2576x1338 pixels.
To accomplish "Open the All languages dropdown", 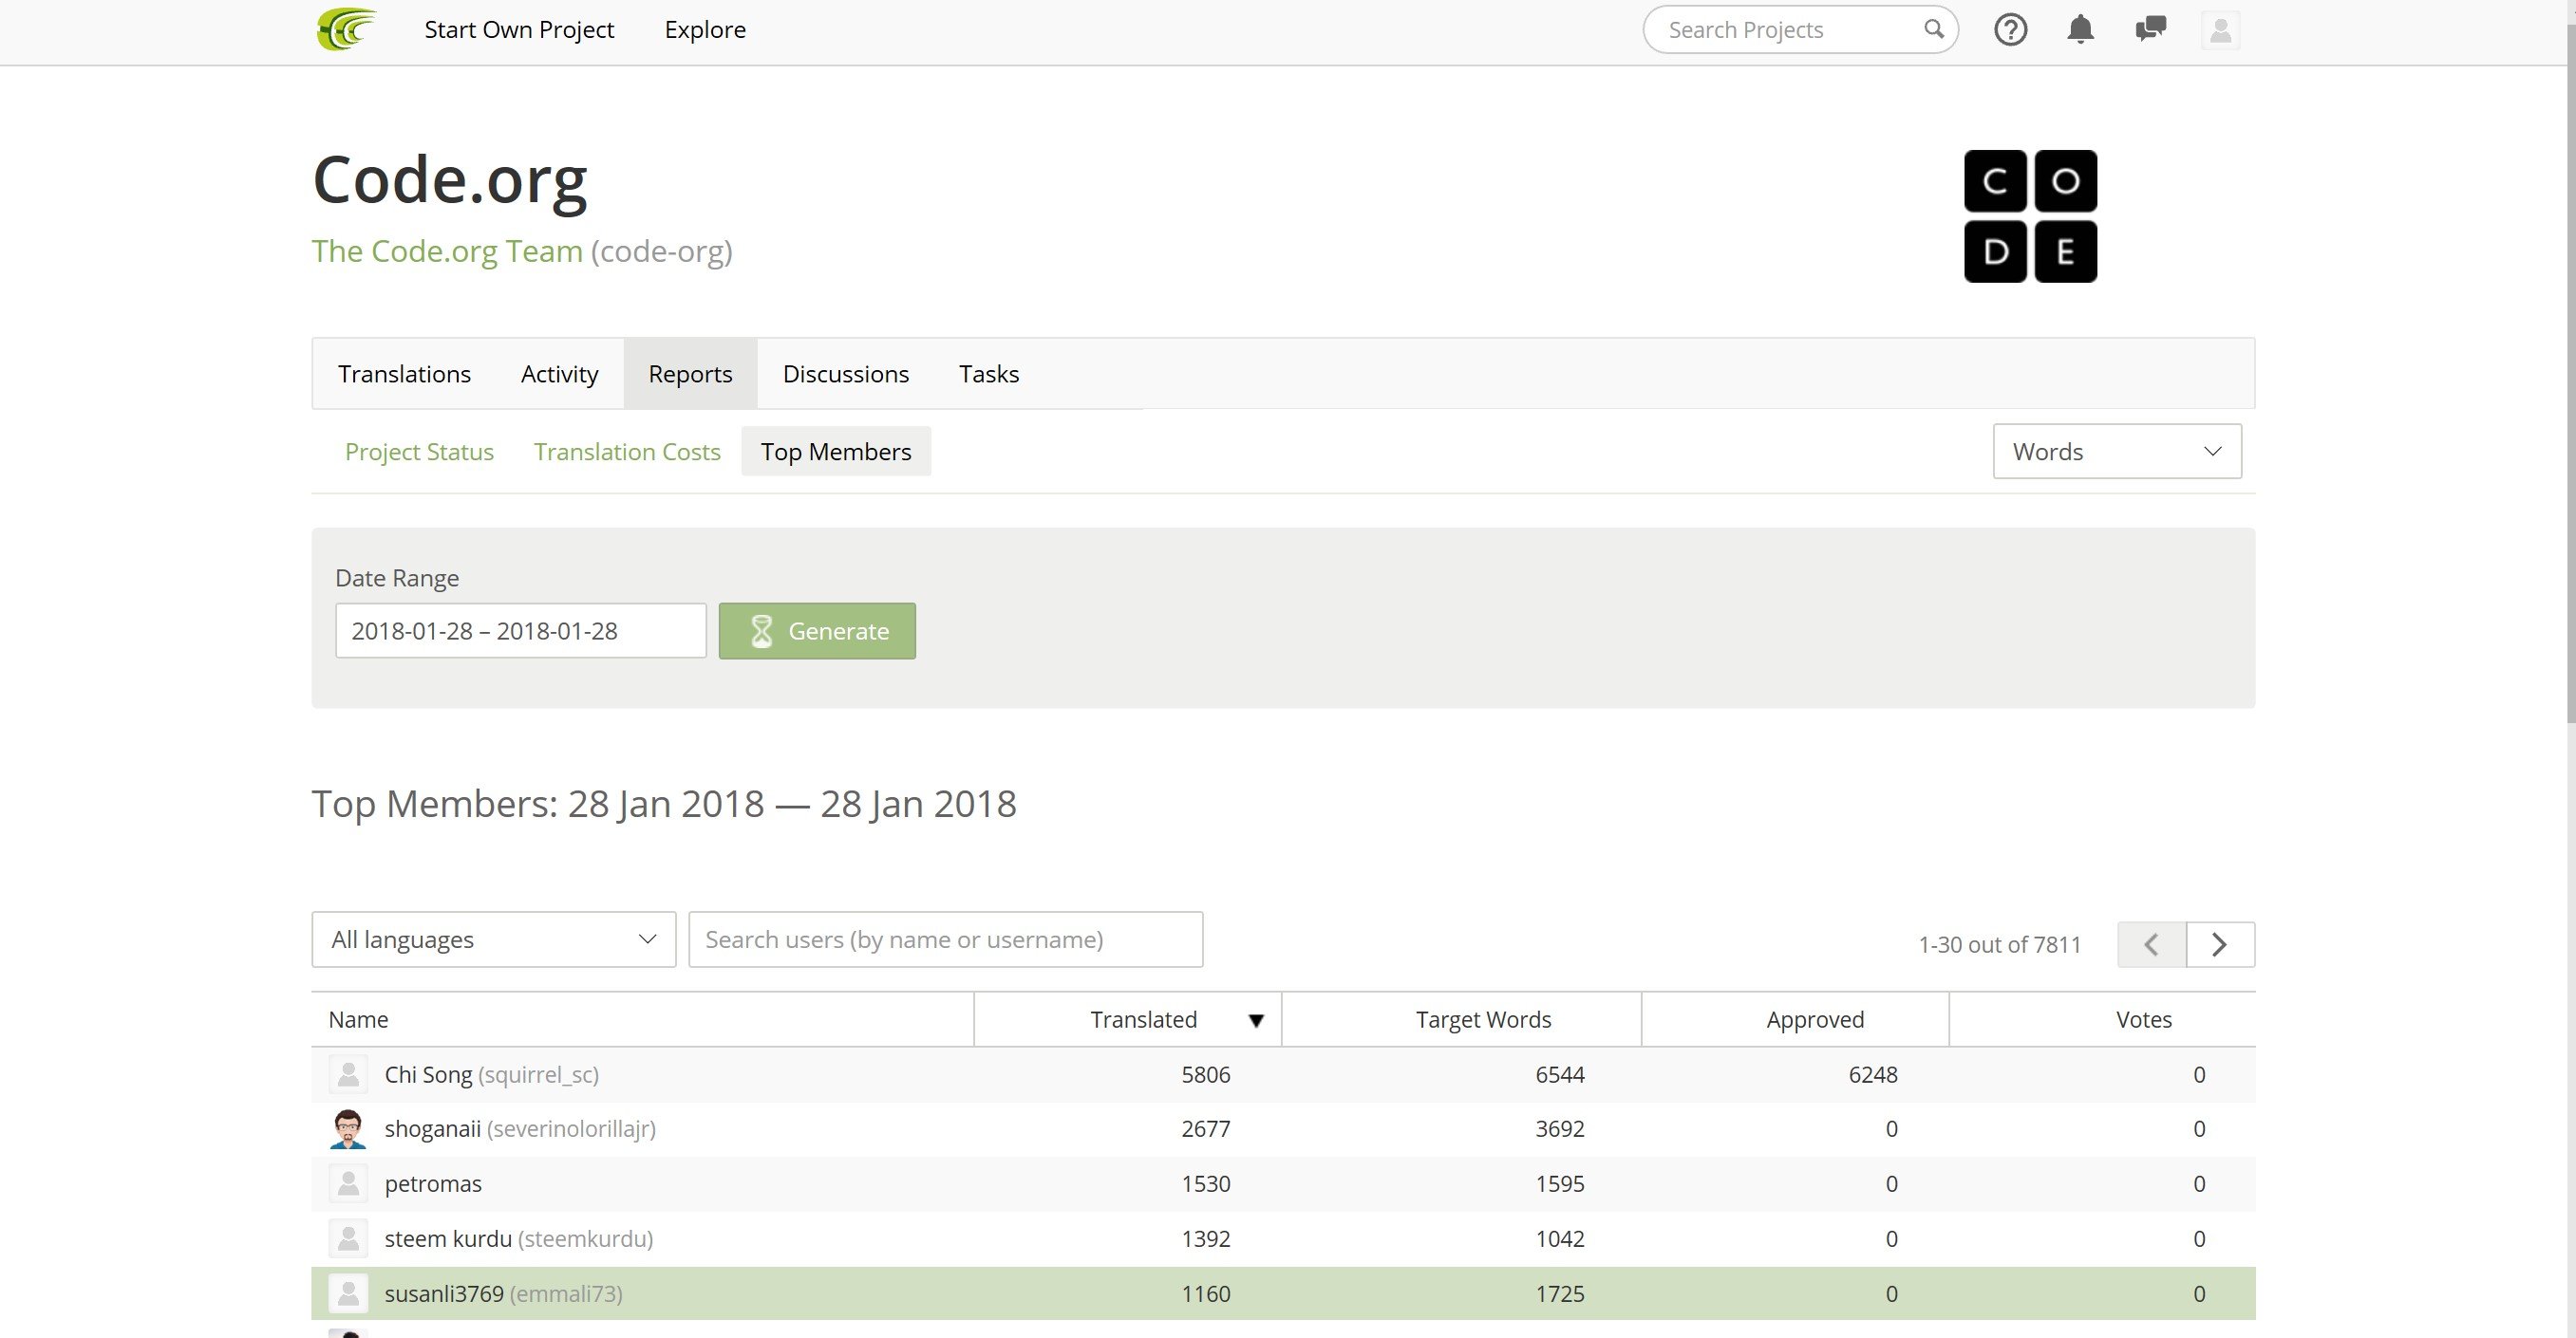I will click(x=493, y=939).
